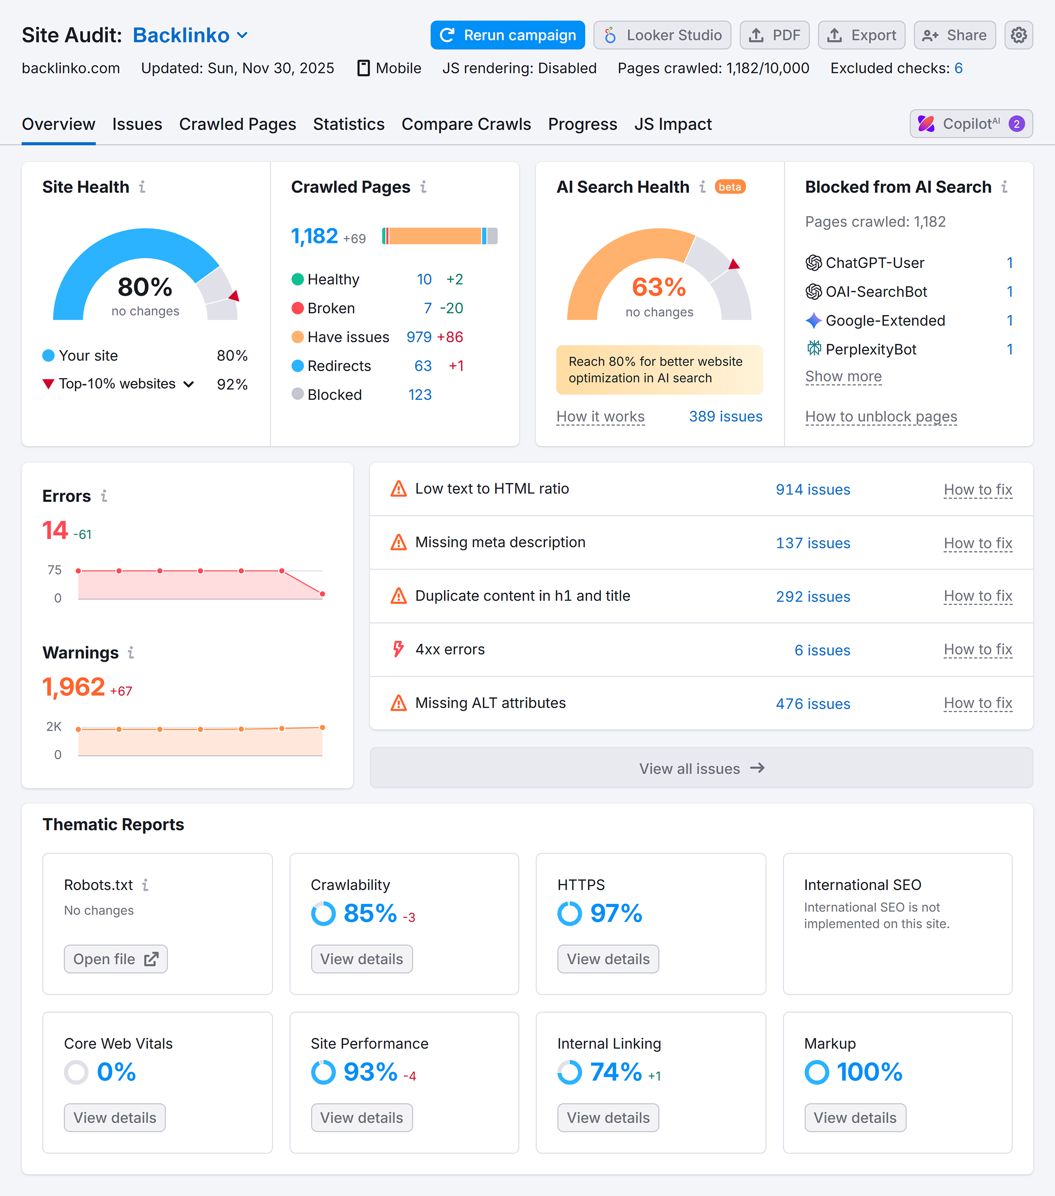Click Show more under Blocked from AI Search
This screenshot has width=1055, height=1196.
coord(843,376)
